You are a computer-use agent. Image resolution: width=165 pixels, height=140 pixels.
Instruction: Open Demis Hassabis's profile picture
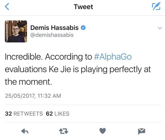point(16,31)
